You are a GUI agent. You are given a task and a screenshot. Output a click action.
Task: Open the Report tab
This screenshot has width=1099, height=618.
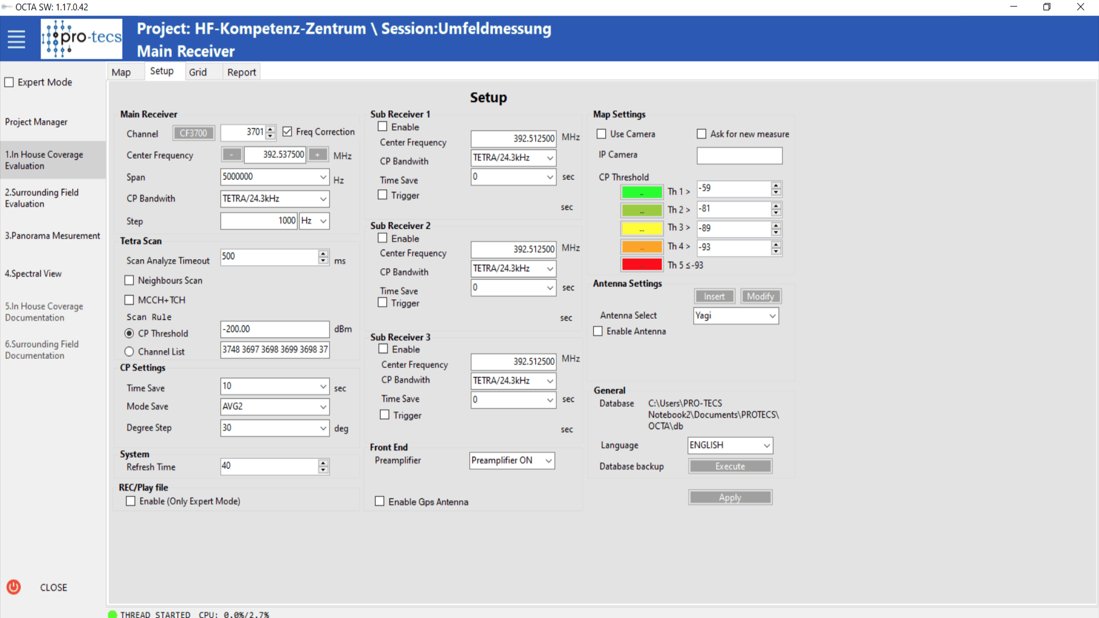[242, 72]
